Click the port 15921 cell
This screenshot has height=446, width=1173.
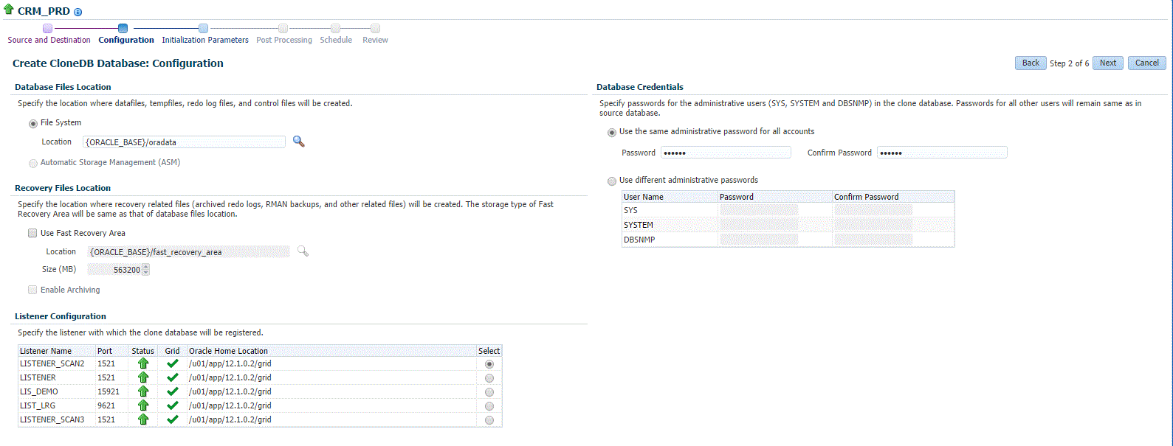(x=112, y=391)
